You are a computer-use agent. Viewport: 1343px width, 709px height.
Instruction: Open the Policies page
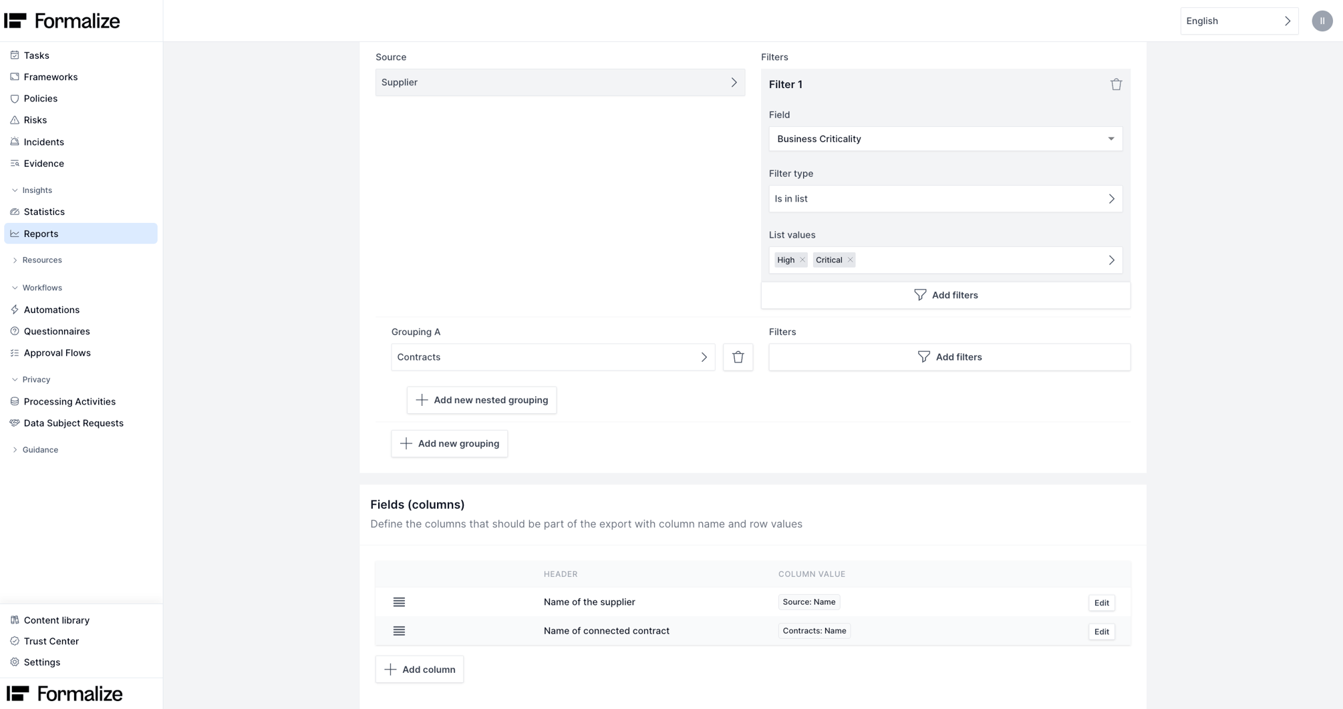41,98
